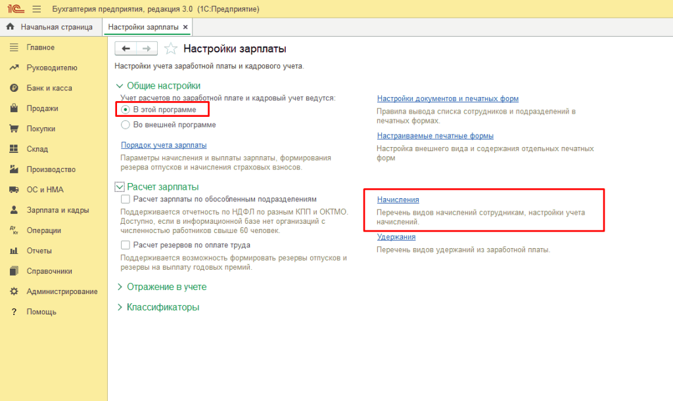Screen dimensions: 673x401
Task: Select radio button В этой программе
Action: click(x=126, y=108)
